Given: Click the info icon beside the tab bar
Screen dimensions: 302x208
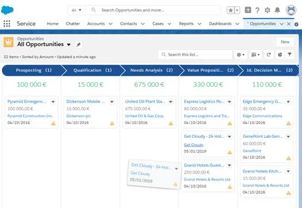Looking at the screenshot, I should 296,24.
